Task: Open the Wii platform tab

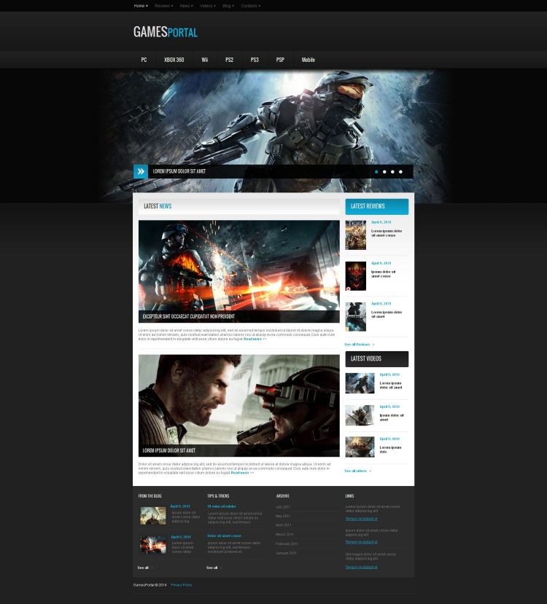Action: pos(205,60)
